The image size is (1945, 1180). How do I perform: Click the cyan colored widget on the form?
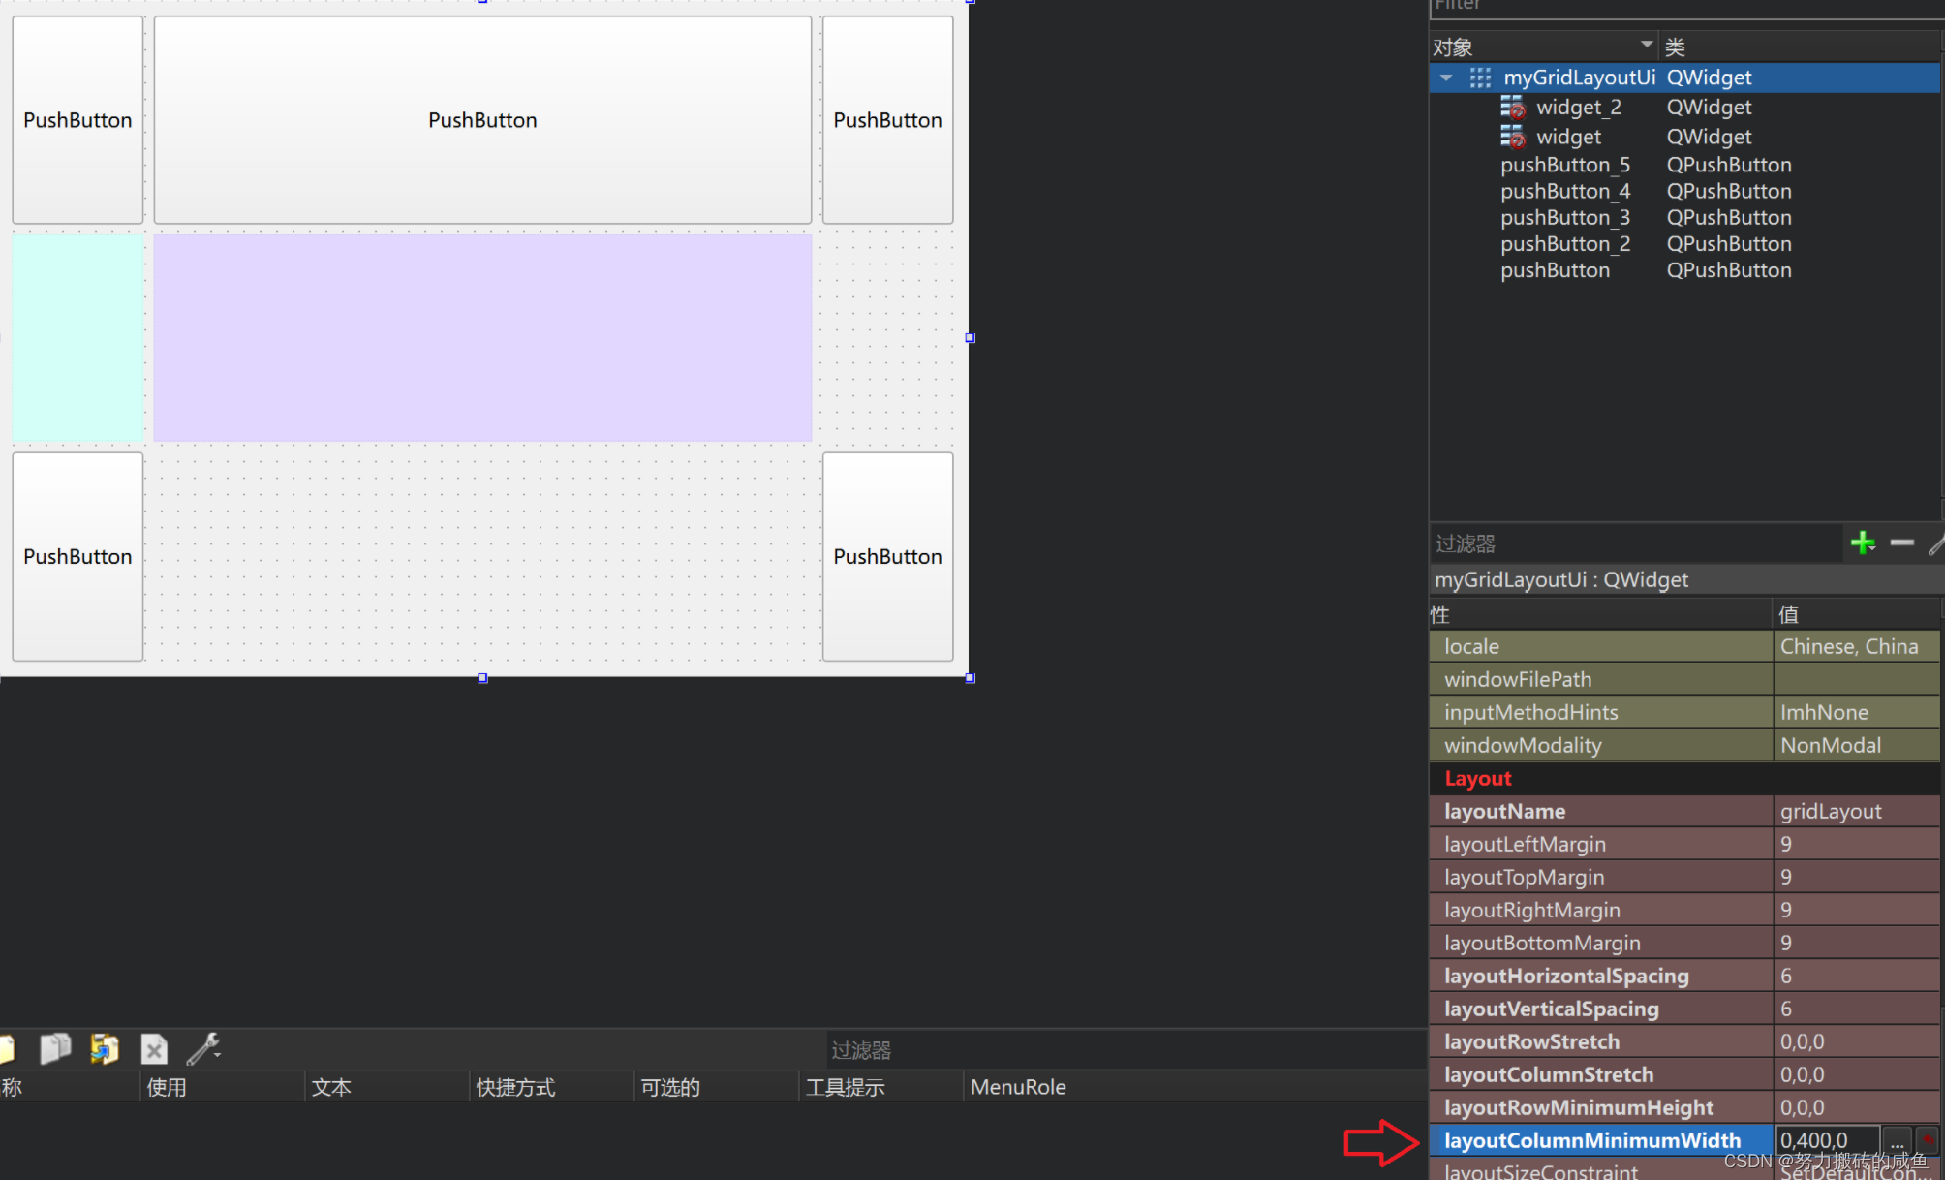pos(77,338)
